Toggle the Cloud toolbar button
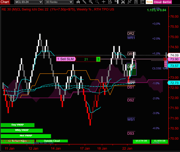Image resolution: width=180 pixels, height=152 pixels. click(158, 2)
